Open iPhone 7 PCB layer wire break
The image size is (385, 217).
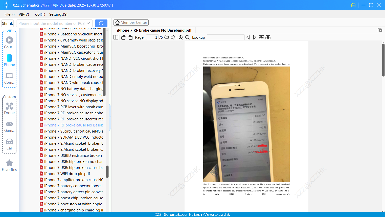click(71, 107)
